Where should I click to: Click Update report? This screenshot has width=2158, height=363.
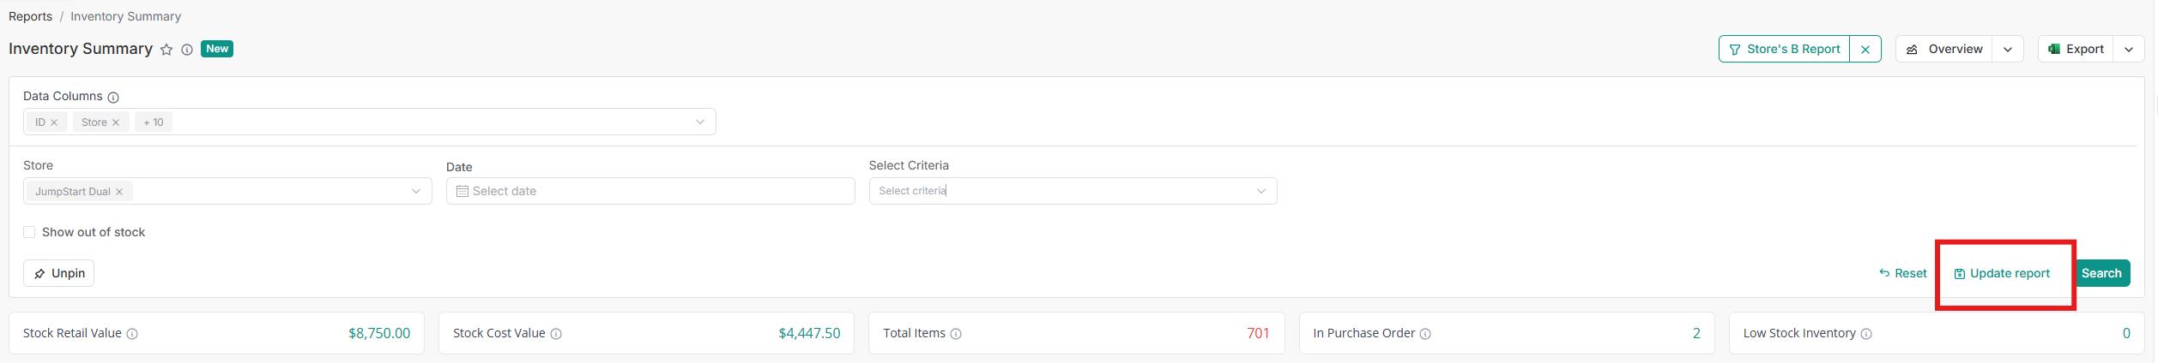tap(2002, 273)
